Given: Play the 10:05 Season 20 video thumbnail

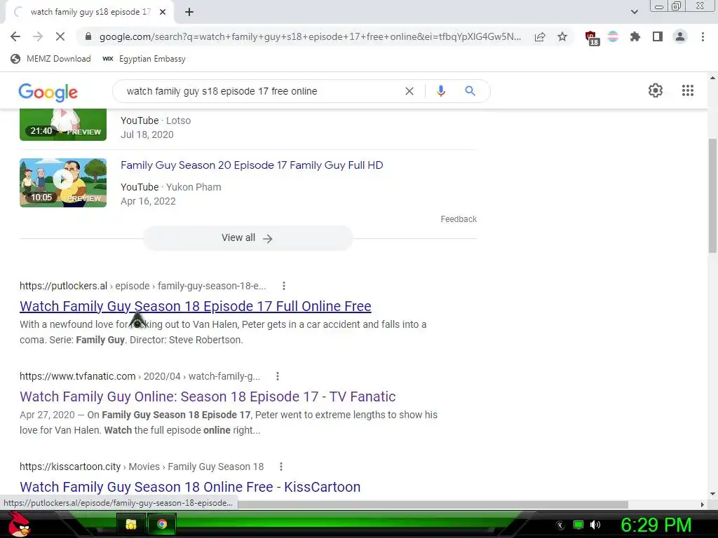Looking at the screenshot, I should (x=62, y=183).
